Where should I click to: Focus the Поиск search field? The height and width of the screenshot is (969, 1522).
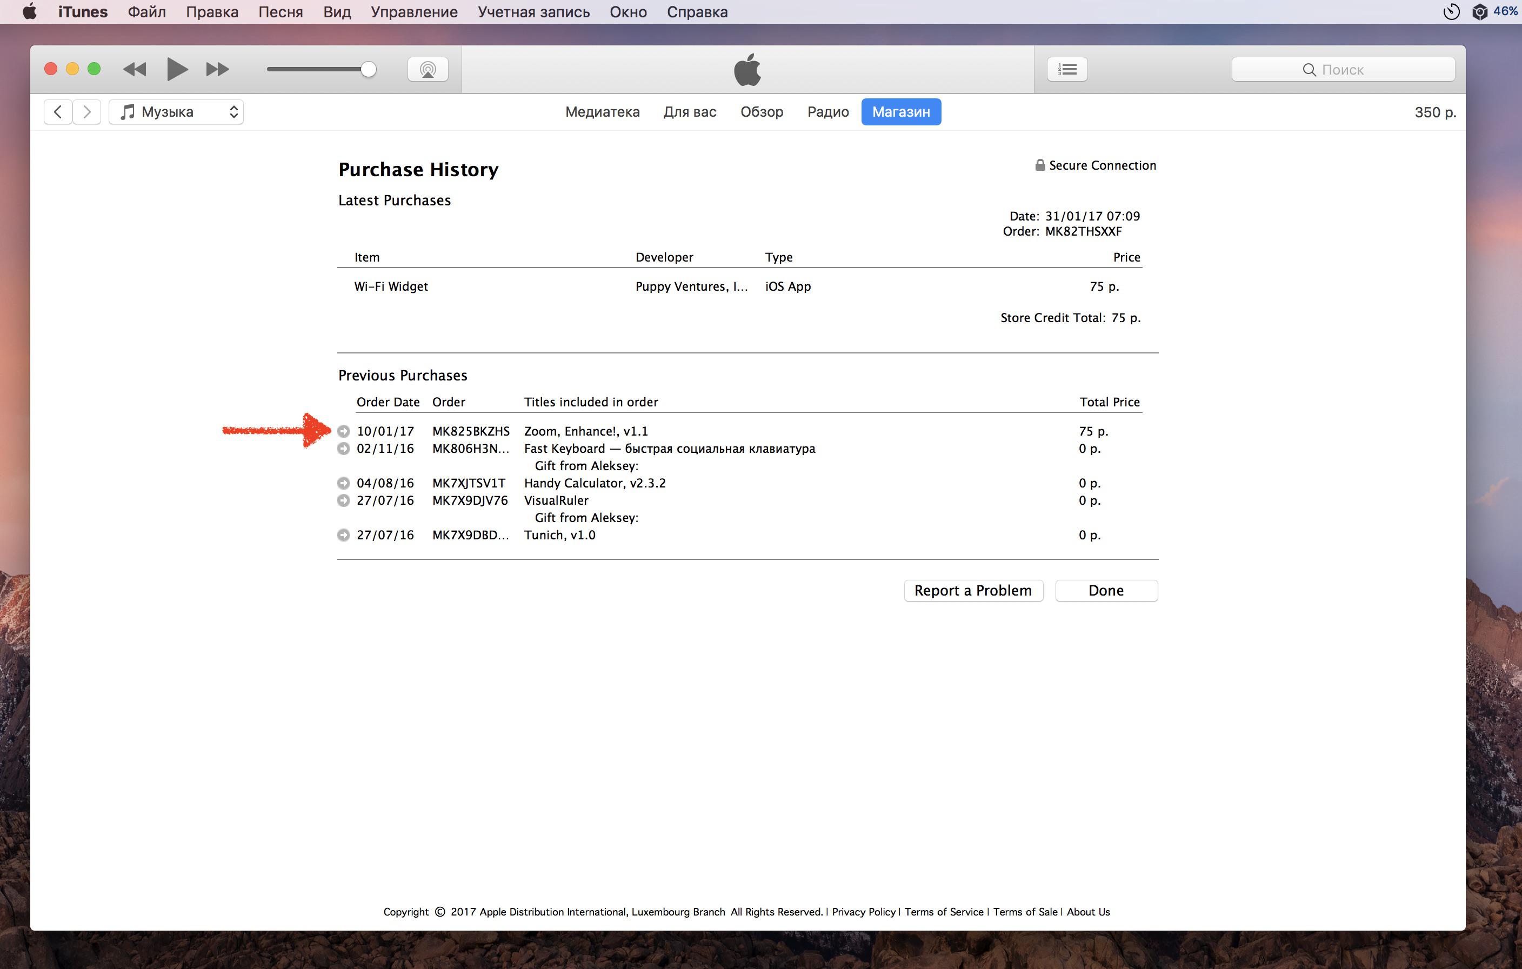[1343, 70]
